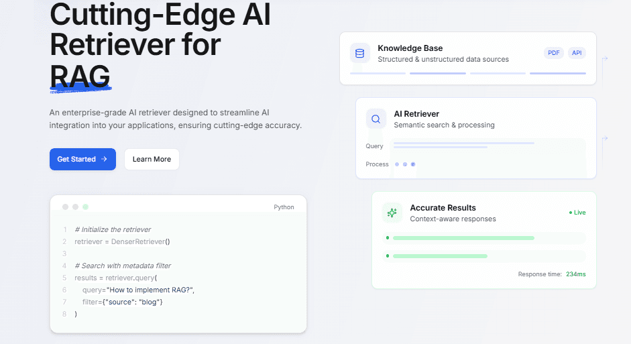Open the Learn More button
This screenshot has height=344, width=631.
point(152,160)
